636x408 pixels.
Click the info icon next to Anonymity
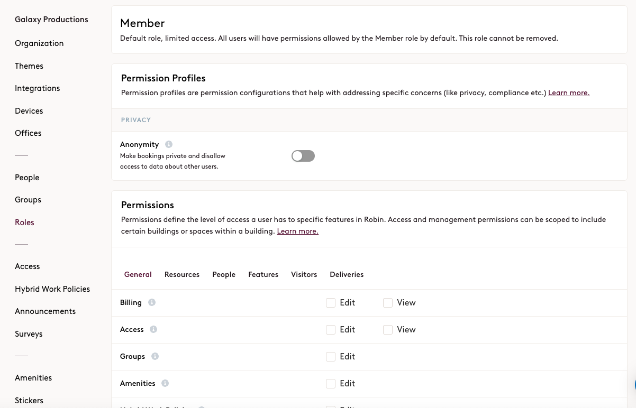point(169,144)
